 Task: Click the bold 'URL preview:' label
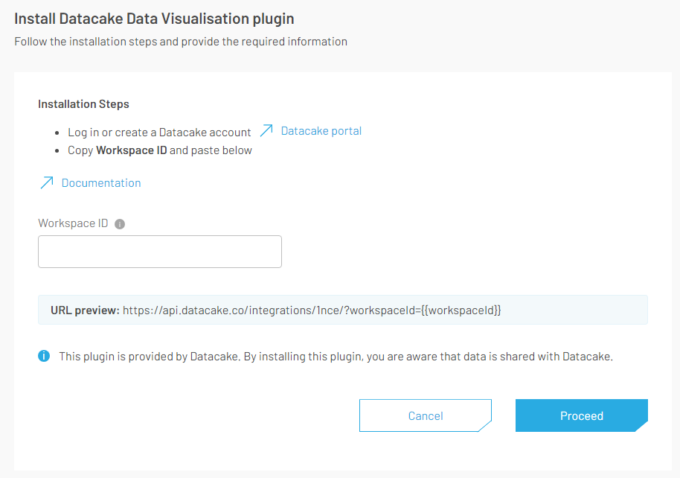coord(85,310)
